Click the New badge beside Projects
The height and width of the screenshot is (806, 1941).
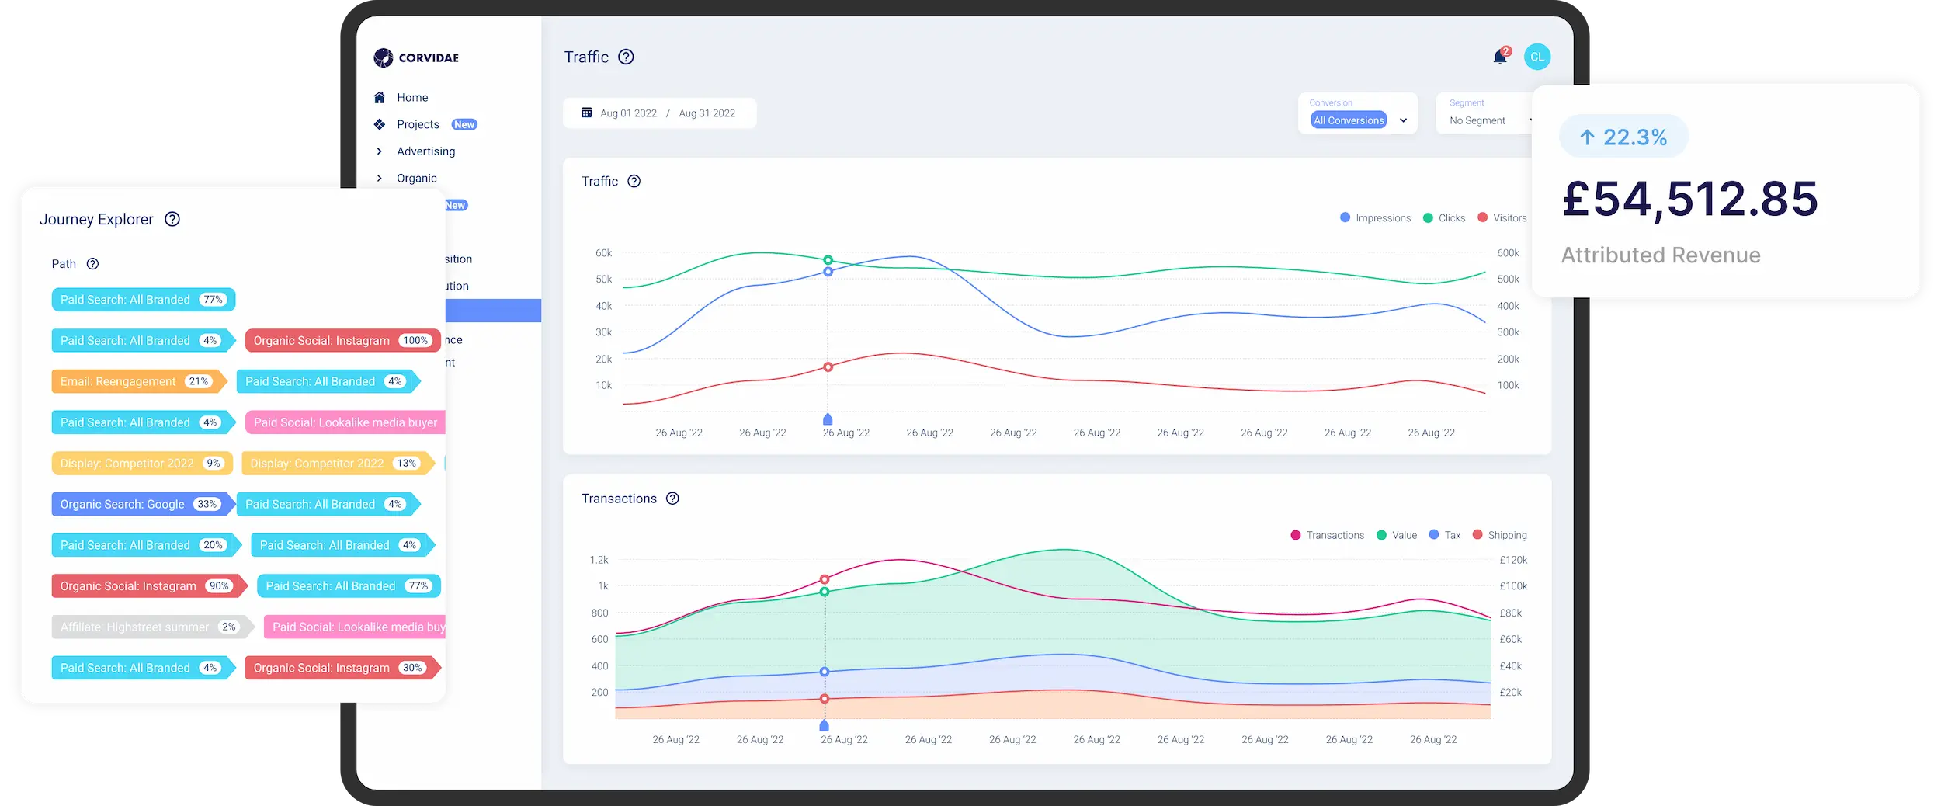[464, 124]
